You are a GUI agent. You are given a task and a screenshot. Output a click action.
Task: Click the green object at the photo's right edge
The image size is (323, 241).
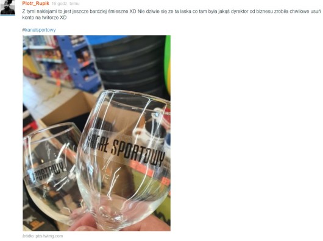tap(168, 64)
